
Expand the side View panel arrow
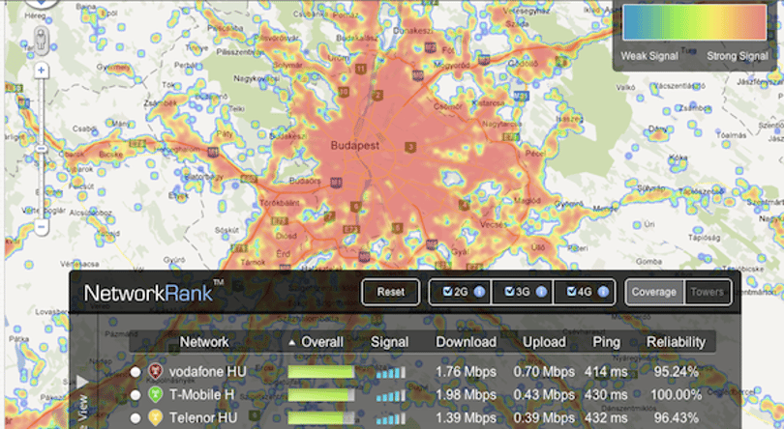(x=82, y=383)
